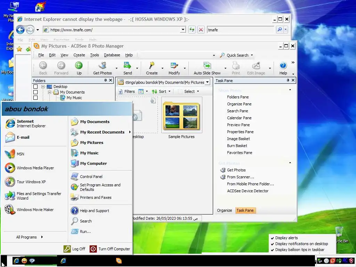
Task: Switch to the Organize tab
Action: [x=224, y=210]
